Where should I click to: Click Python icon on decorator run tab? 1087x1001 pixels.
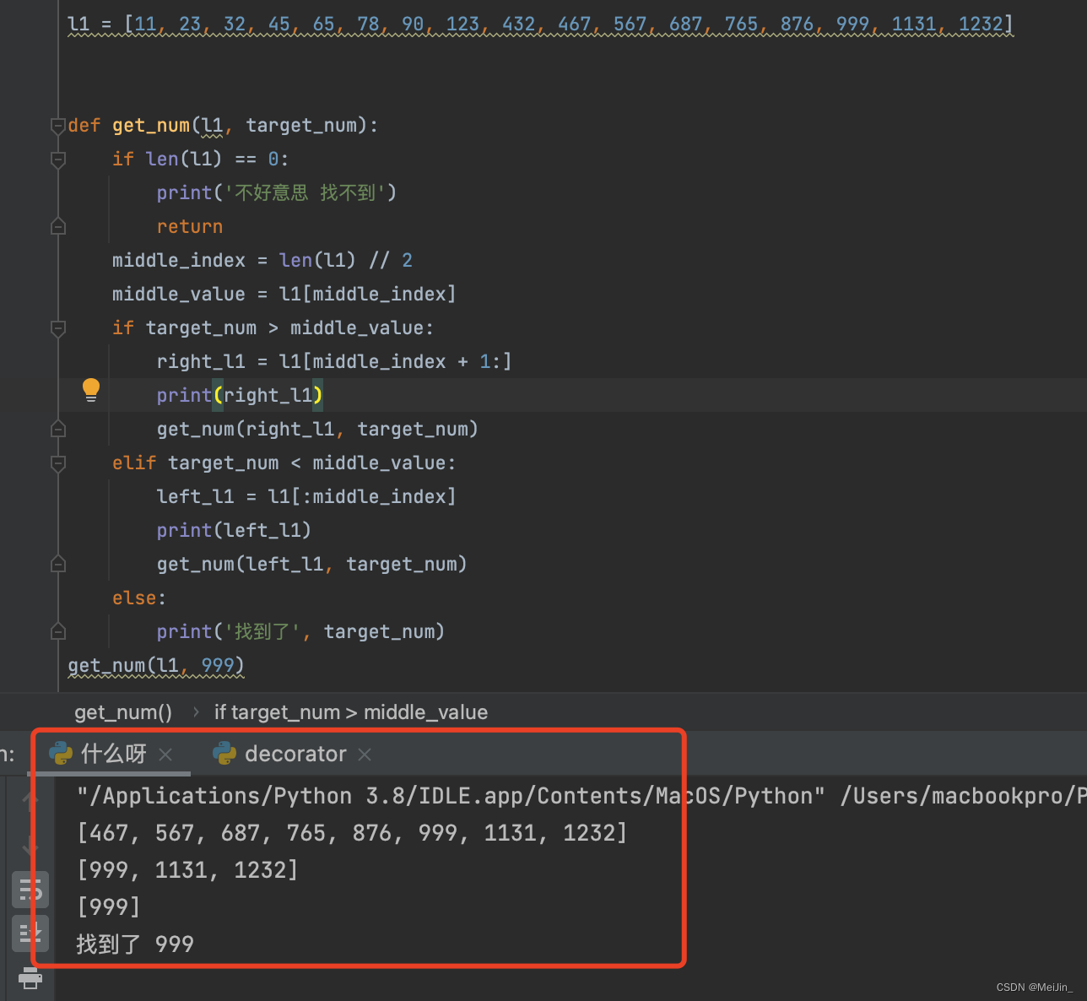click(x=224, y=754)
